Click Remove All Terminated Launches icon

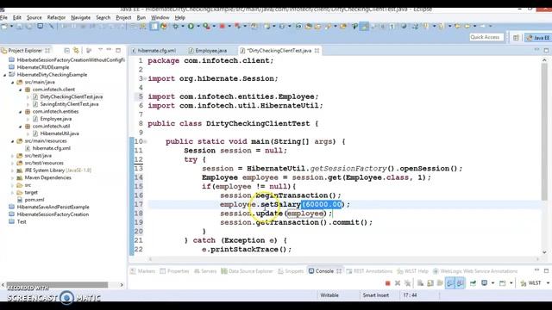pyautogui.click(x=408, y=283)
